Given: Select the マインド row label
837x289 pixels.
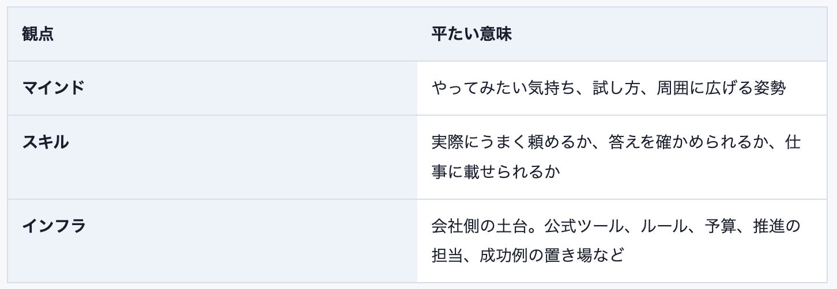Looking at the screenshot, I should [53, 88].
